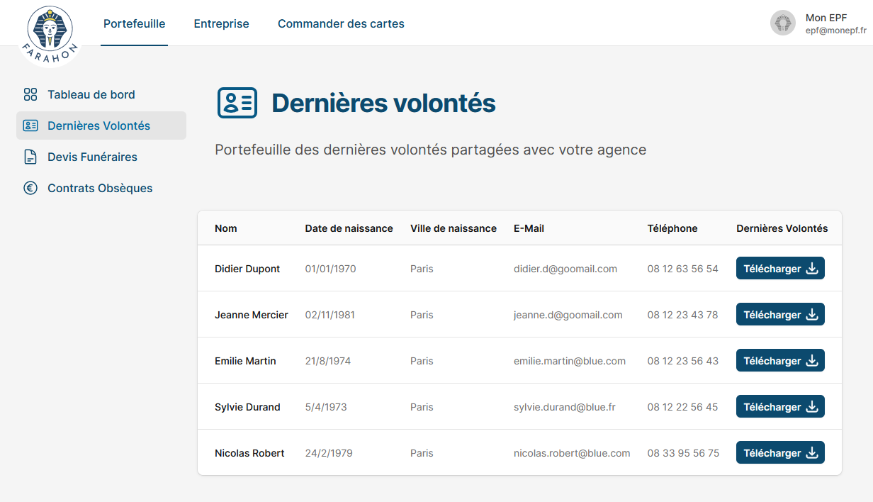Switch to the Entreprise tab
Image resolution: width=873 pixels, height=502 pixels.
tap(221, 23)
